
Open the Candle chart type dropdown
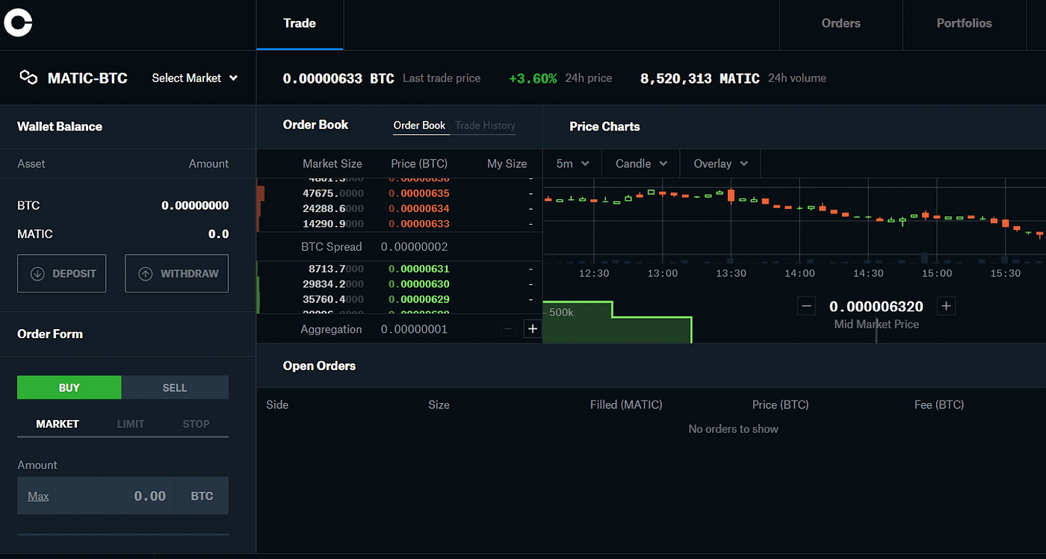(641, 163)
